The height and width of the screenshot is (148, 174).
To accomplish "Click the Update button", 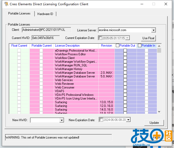I will 154,123.
